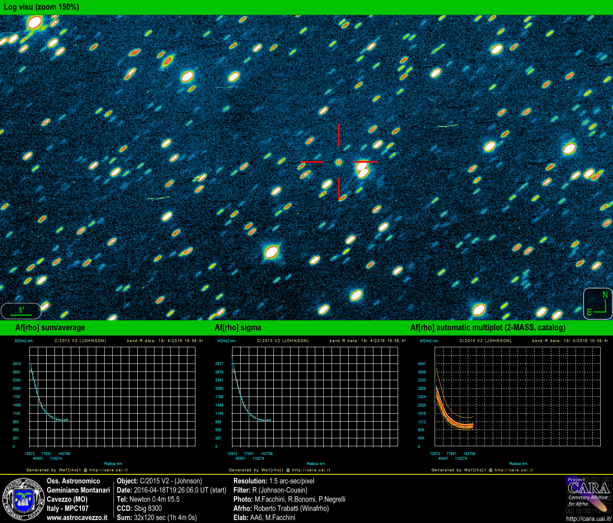Click 'Radius km.' label under sigma plot
The width and height of the screenshot is (613, 523).
pyautogui.click(x=316, y=464)
